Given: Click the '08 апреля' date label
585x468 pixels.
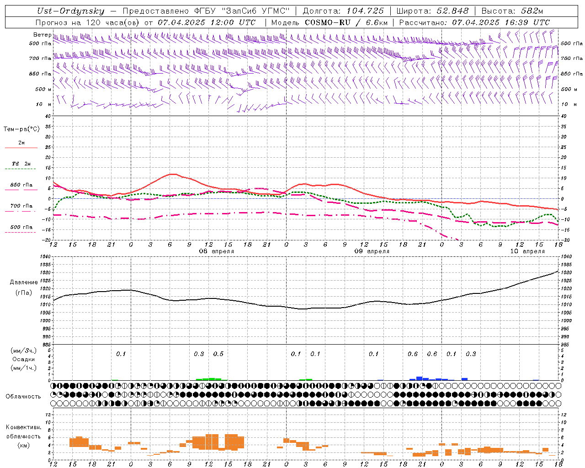Looking at the screenshot, I should [x=217, y=251].
